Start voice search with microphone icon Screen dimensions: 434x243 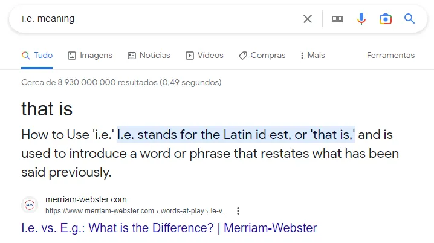coord(361,19)
